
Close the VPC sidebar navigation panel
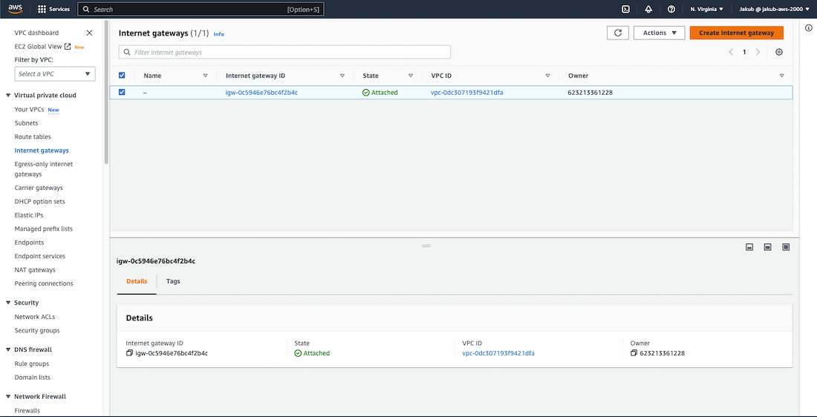click(x=90, y=33)
